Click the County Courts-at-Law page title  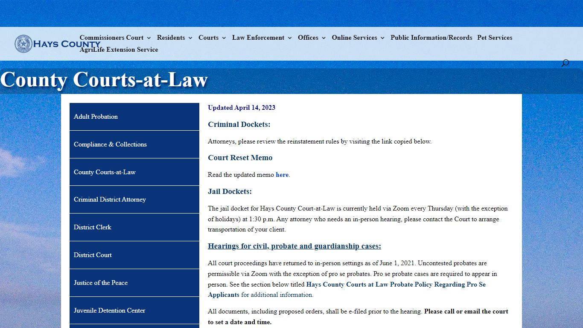pyautogui.click(x=104, y=80)
